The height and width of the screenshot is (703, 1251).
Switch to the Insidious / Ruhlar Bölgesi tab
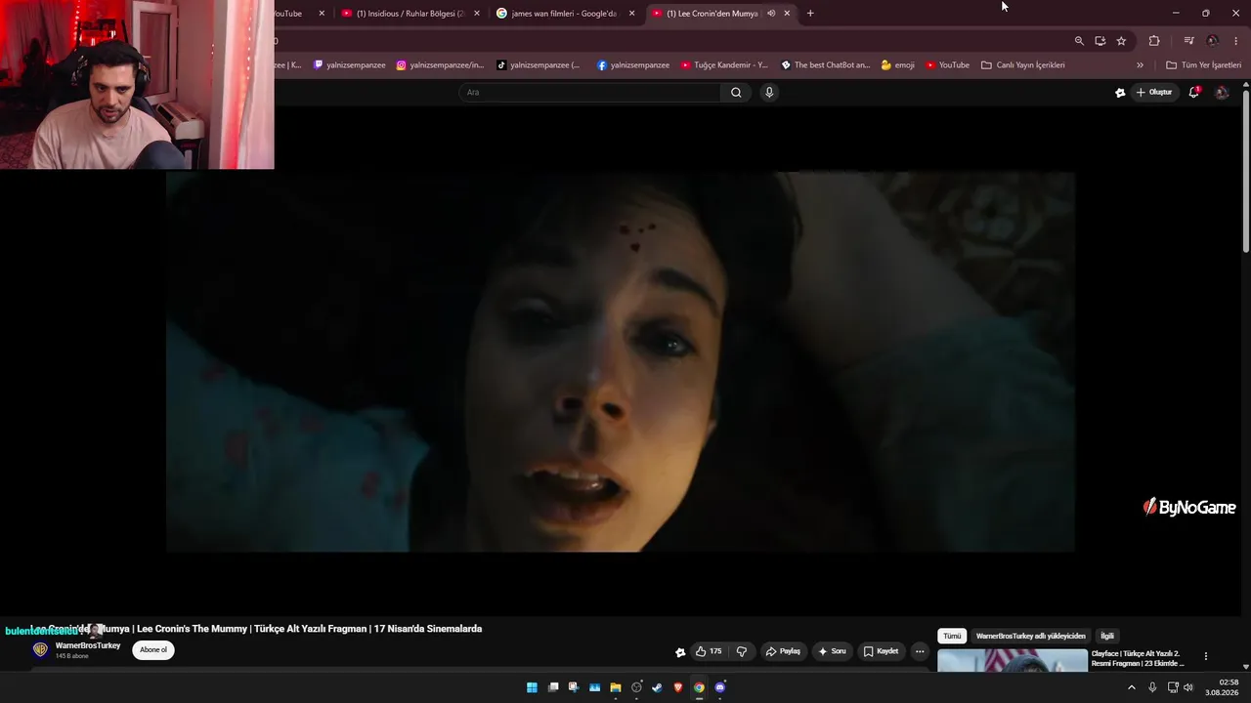point(410,14)
